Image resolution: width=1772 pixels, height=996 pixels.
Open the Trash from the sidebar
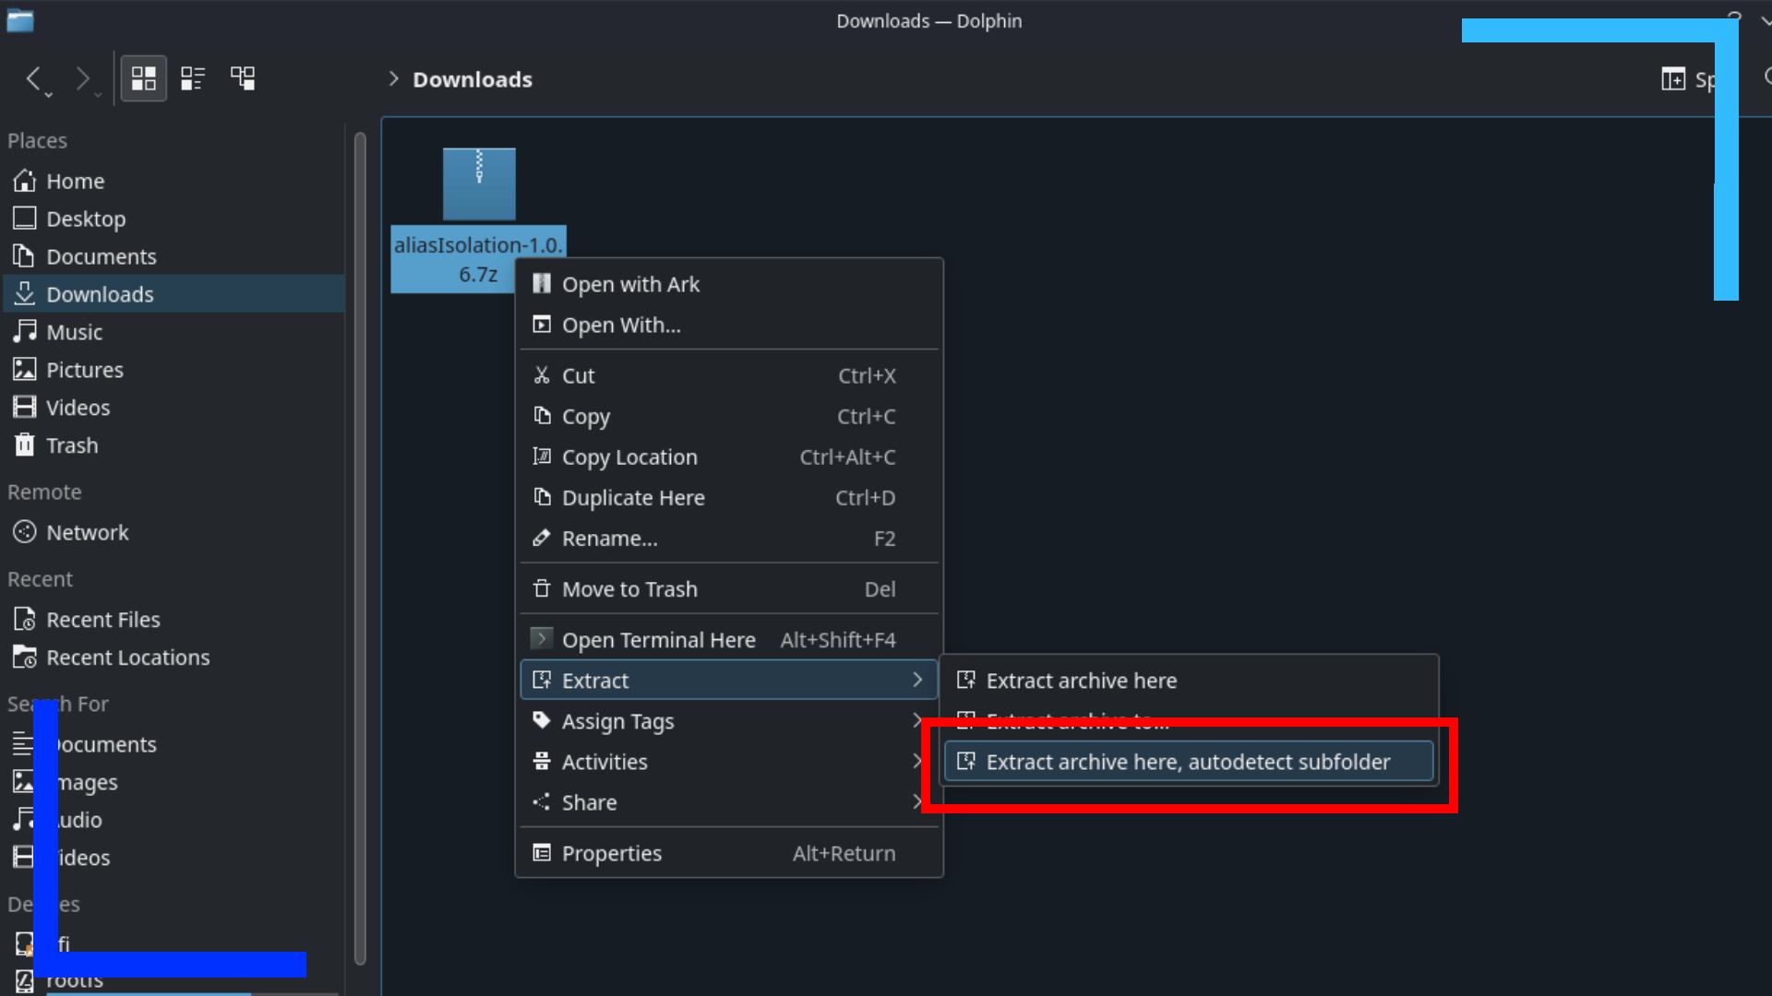tap(72, 445)
